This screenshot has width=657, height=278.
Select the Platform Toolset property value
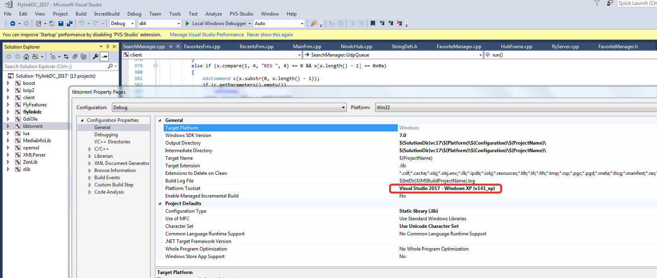[x=447, y=188]
